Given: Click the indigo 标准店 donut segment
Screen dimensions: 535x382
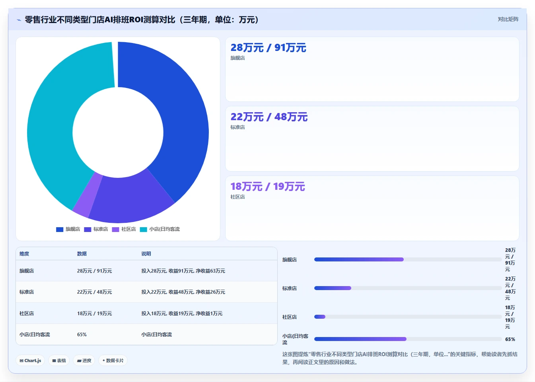Looking at the screenshot, I should (131, 199).
